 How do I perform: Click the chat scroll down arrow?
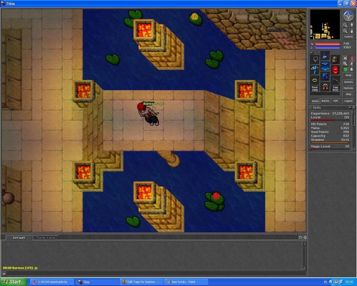(x=304, y=268)
